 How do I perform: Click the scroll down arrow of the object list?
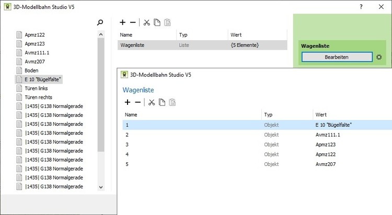coord(101,187)
